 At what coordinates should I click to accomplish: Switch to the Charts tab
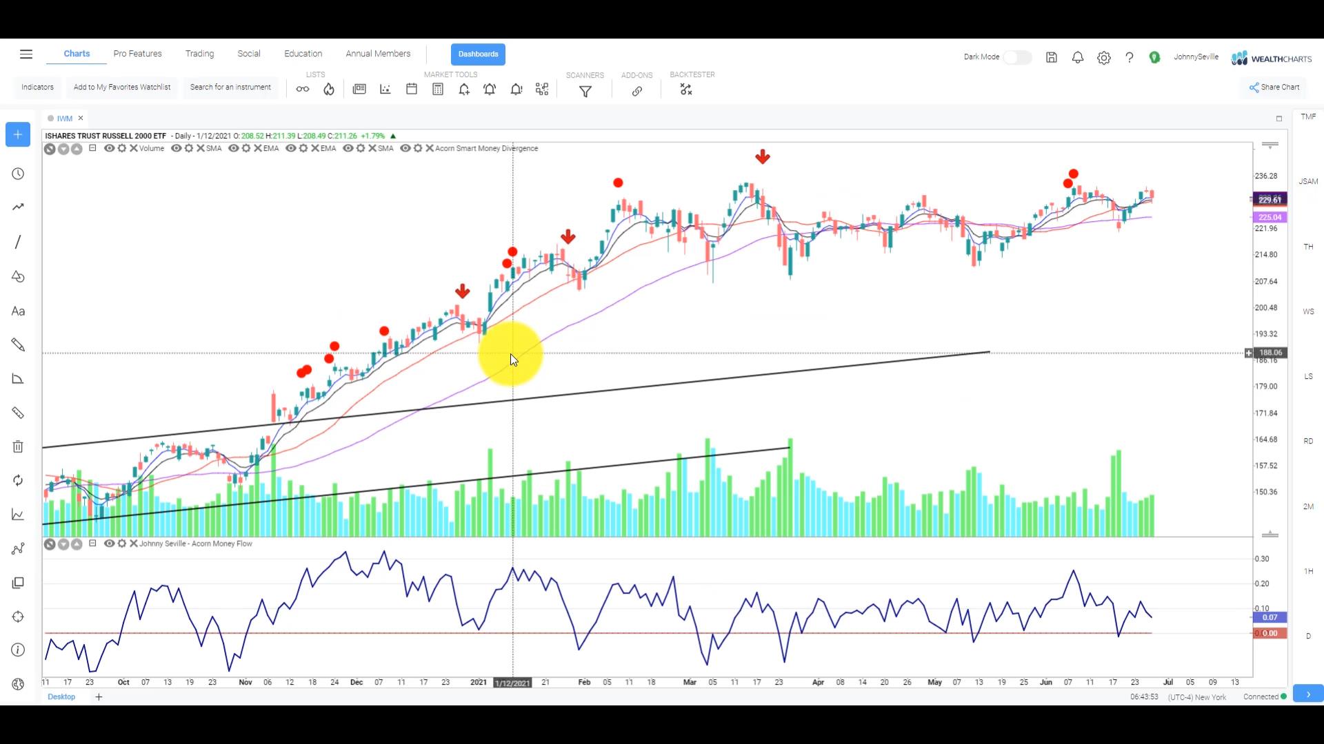[77, 54]
